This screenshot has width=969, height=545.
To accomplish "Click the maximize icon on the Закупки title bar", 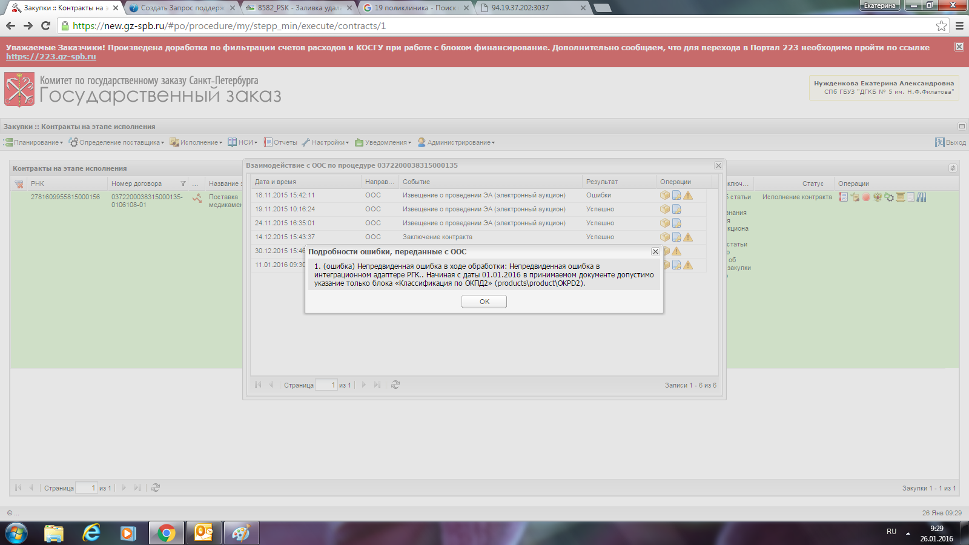I will 962,127.
